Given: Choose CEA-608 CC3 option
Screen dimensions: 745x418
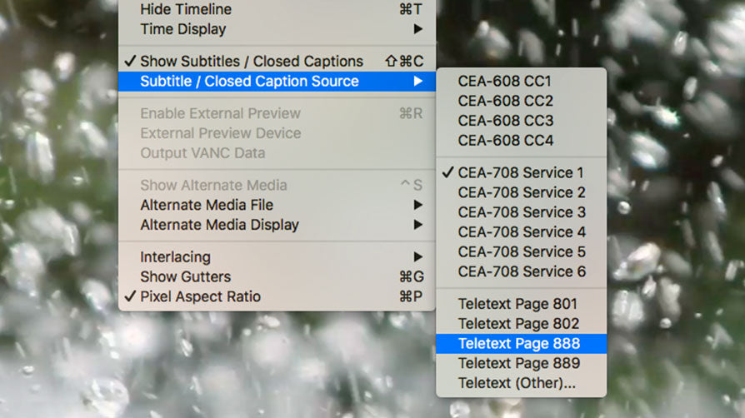Looking at the screenshot, I should coord(505,121).
